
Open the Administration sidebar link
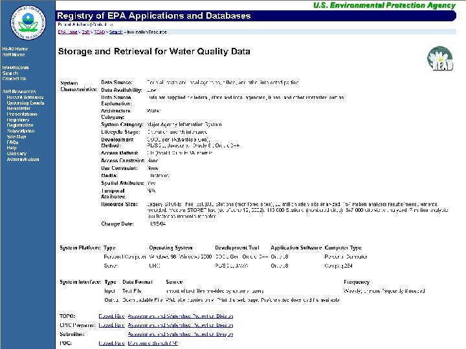coord(23,159)
